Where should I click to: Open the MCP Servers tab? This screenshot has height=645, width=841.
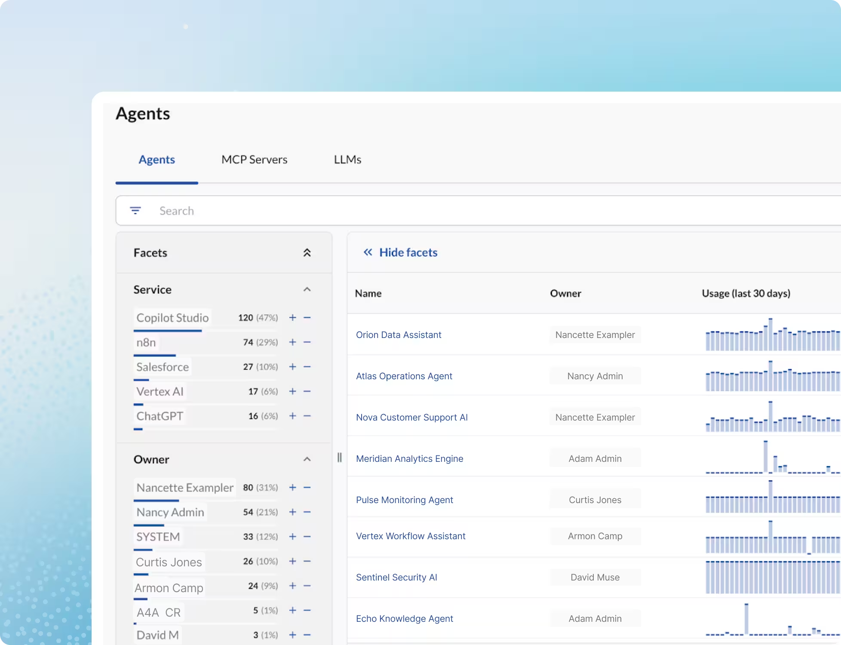[x=255, y=160]
